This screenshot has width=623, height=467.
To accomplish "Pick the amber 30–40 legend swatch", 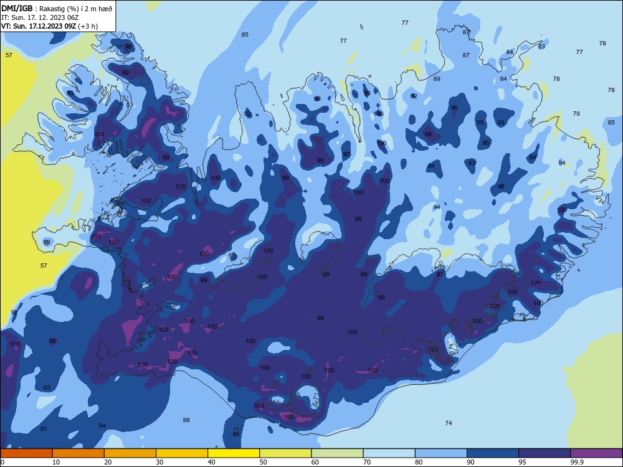I will pyautogui.click(x=182, y=453).
